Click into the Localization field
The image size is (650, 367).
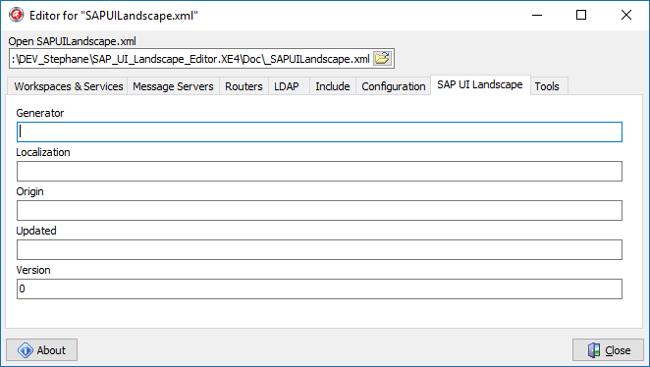pos(319,171)
